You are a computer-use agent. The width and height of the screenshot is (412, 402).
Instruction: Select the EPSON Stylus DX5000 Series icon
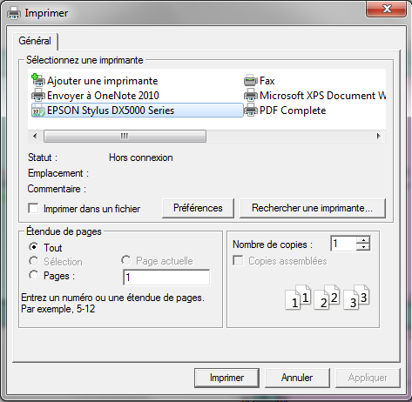pyautogui.click(x=38, y=111)
